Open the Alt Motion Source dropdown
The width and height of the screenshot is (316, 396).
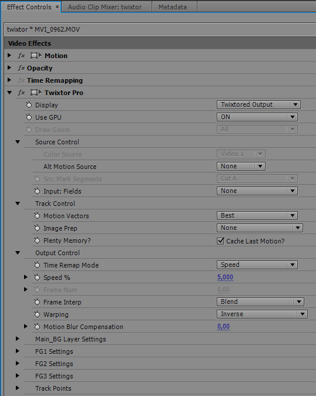click(x=241, y=166)
